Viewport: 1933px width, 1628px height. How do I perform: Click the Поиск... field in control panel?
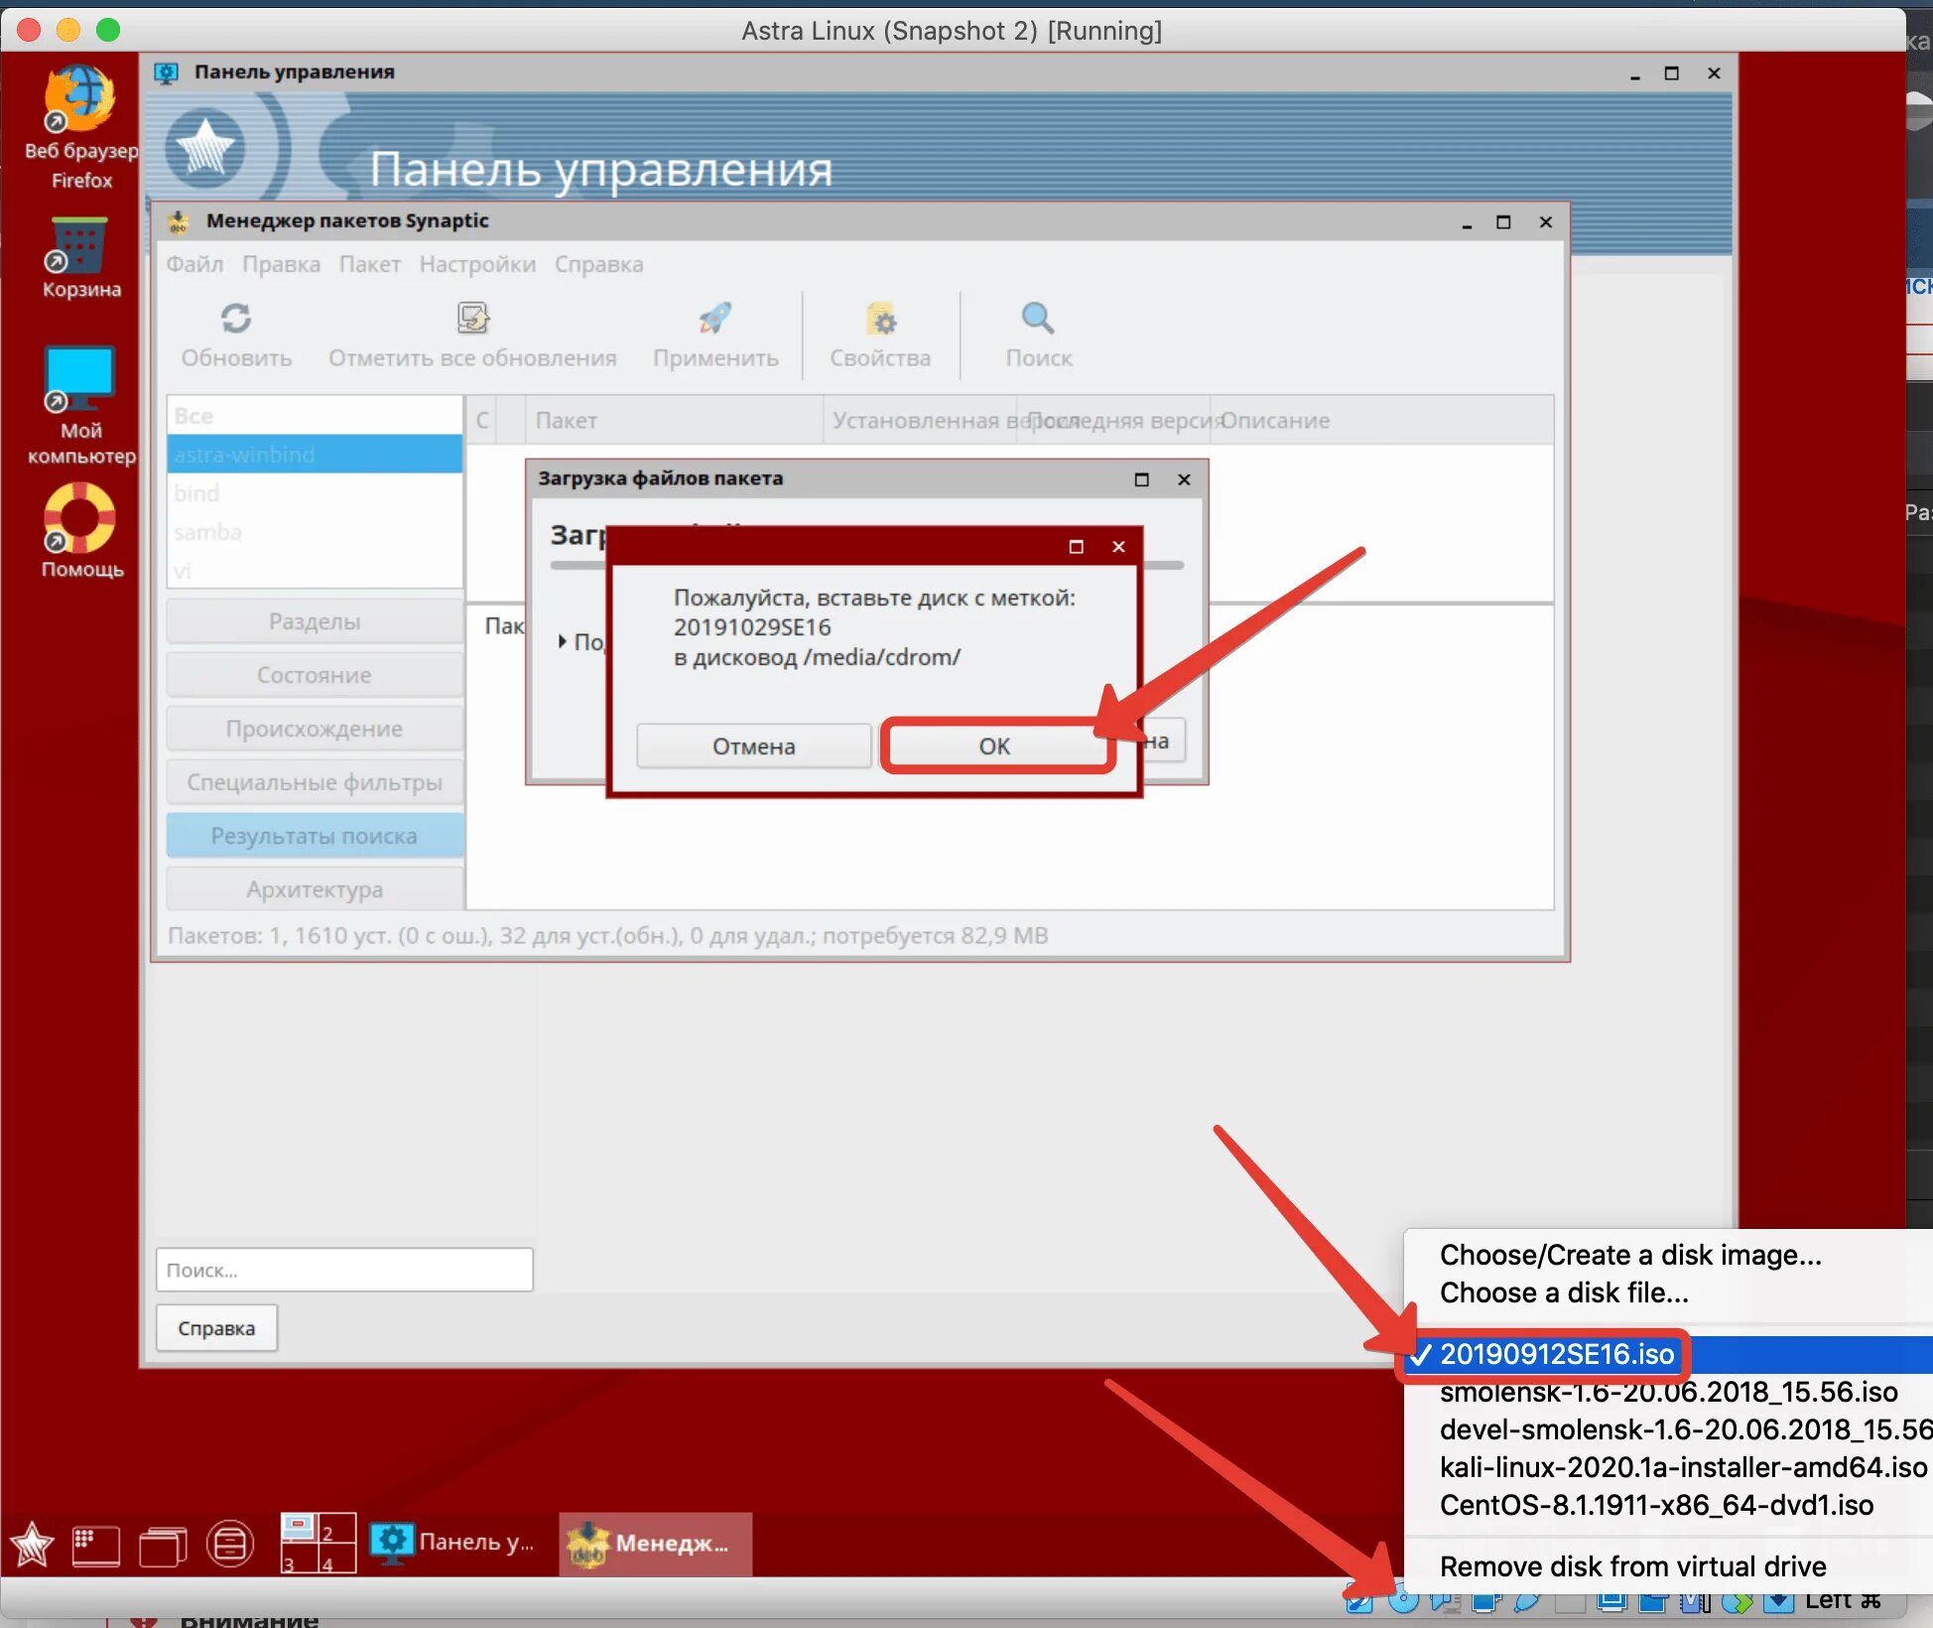pos(344,1270)
